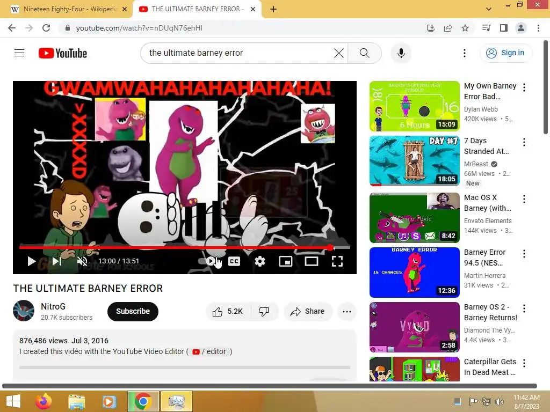This screenshot has height=412, width=550.
Task: Click the Sign in button
Action: [505, 53]
